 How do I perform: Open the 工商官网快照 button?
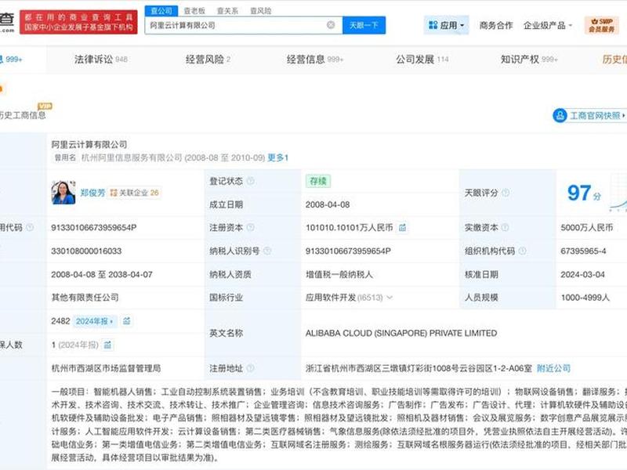pyautogui.click(x=589, y=115)
